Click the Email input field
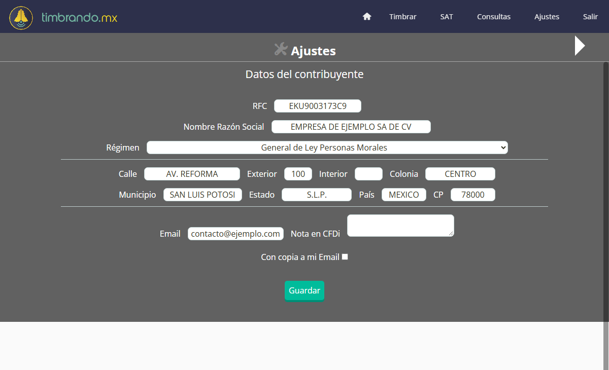Screen dimensions: 609x370 [x=235, y=234]
